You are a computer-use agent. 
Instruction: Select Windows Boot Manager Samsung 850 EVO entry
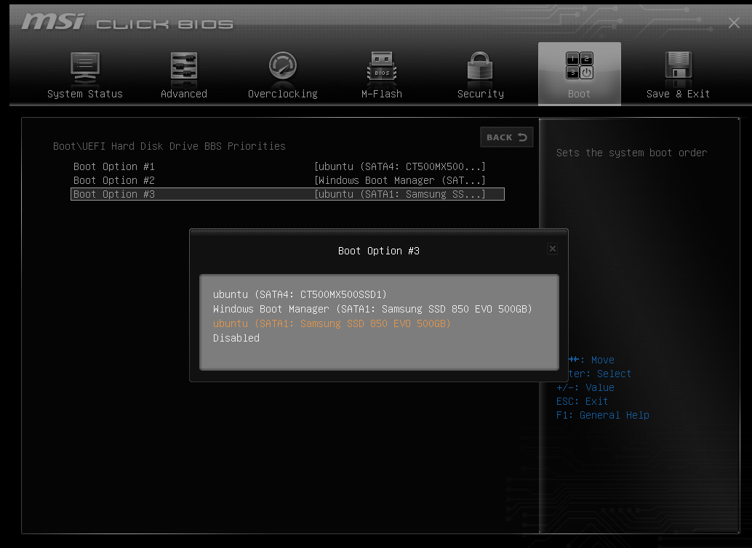pyautogui.click(x=372, y=309)
